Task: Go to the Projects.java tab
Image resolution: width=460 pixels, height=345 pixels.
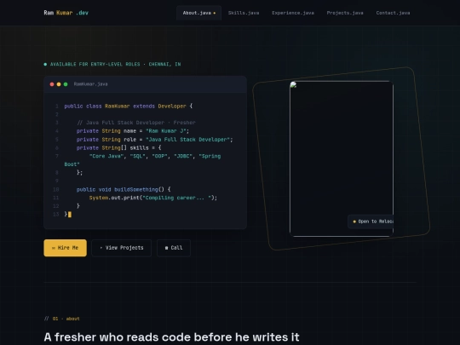Action: [x=345, y=13]
